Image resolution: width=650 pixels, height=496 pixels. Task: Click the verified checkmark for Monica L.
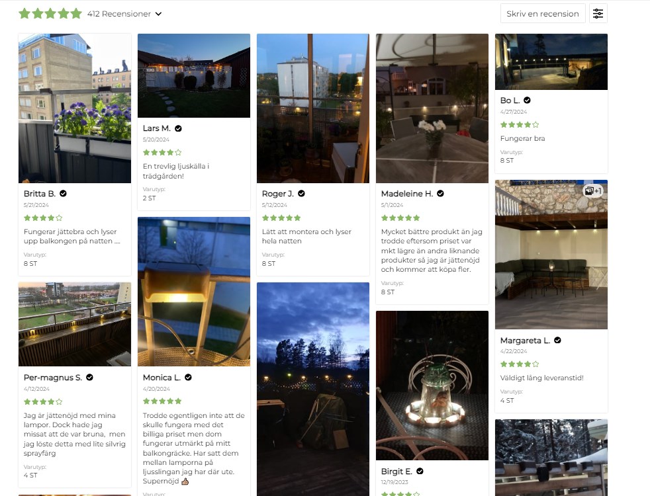(188, 377)
